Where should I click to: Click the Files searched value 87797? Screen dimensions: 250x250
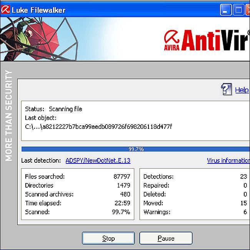[x=122, y=177]
